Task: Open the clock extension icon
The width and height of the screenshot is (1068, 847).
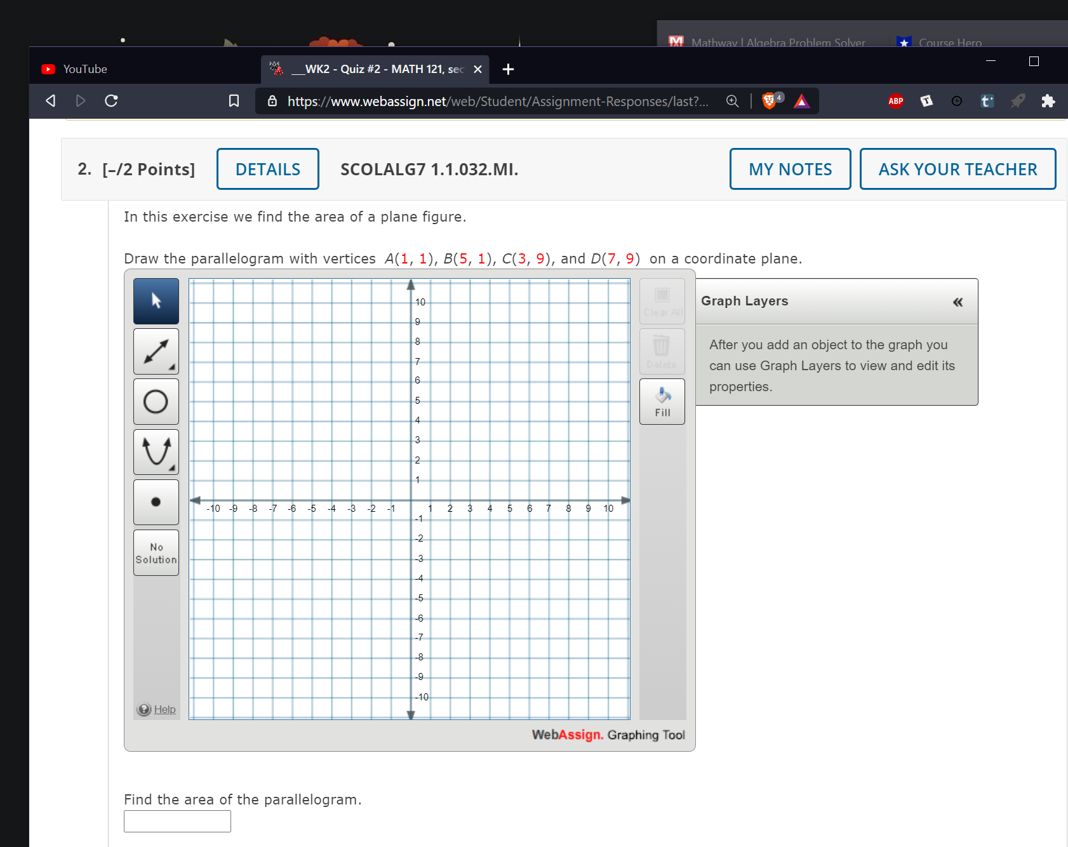Action: (957, 101)
